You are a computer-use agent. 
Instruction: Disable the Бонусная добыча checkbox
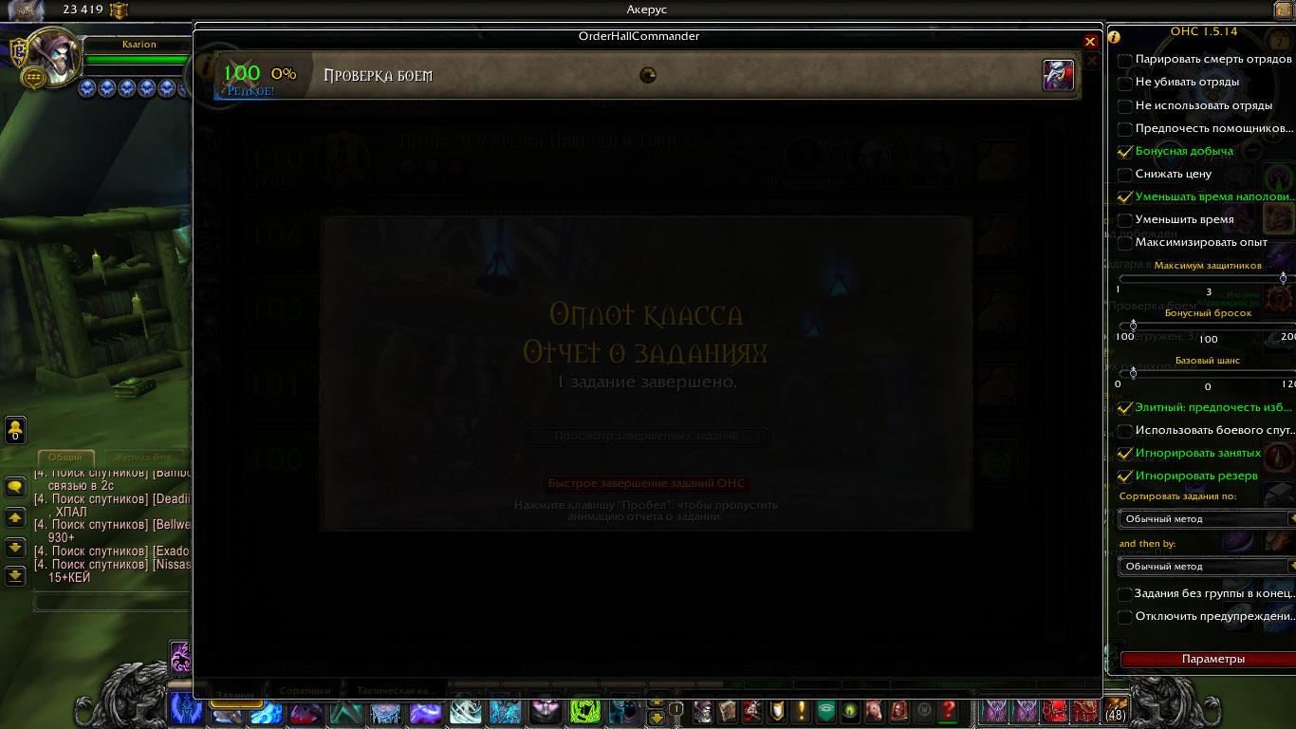point(1125,152)
